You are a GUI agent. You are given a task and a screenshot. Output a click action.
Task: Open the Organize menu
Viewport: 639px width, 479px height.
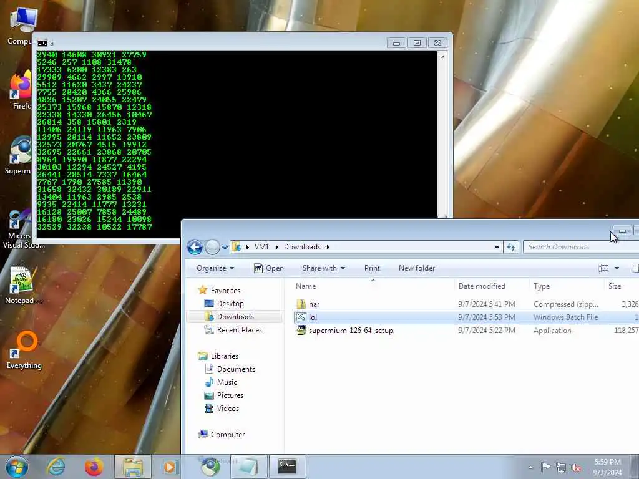pyautogui.click(x=215, y=268)
